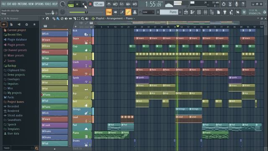Toggle the overdub/blend recording icon

click(x=128, y=4)
